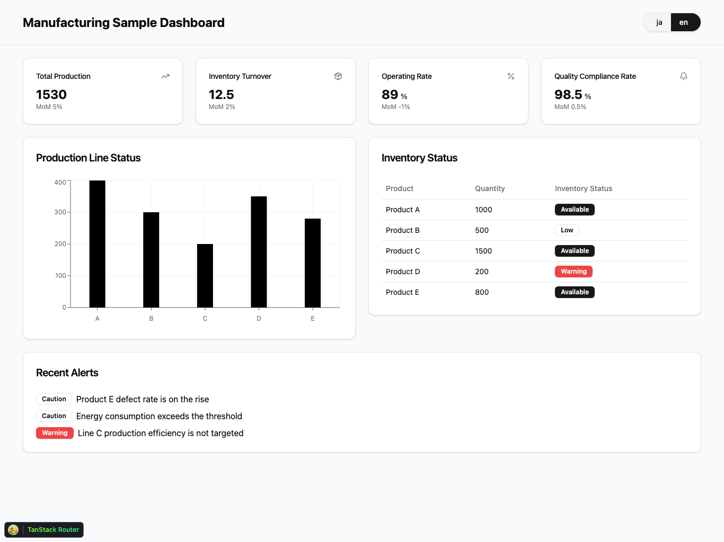Click quantity 500 for Product B
Image resolution: width=724 pixels, height=542 pixels.
[482, 230]
